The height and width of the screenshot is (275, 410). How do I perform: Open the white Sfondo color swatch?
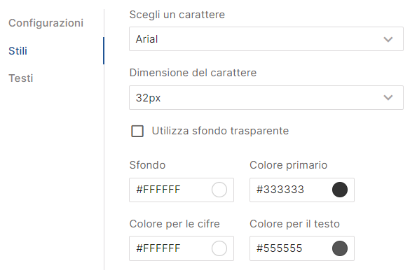coord(219,190)
